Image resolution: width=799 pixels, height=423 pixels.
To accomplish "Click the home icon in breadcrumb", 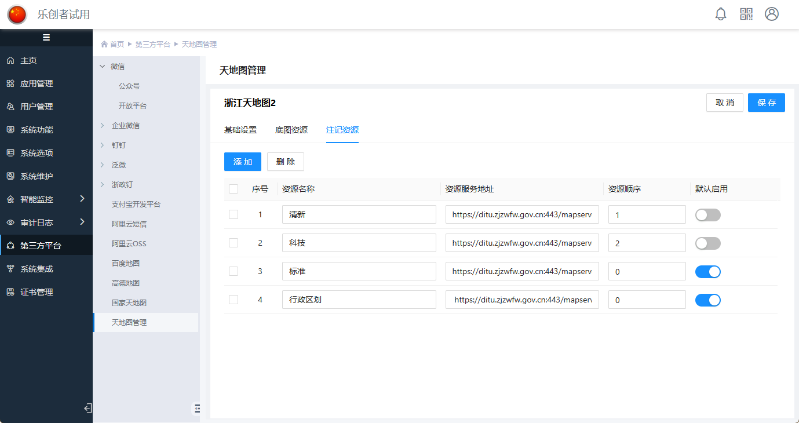I will [x=104, y=45].
